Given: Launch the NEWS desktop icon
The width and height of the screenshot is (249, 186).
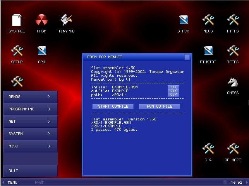Looking at the screenshot, I should (208, 20).
